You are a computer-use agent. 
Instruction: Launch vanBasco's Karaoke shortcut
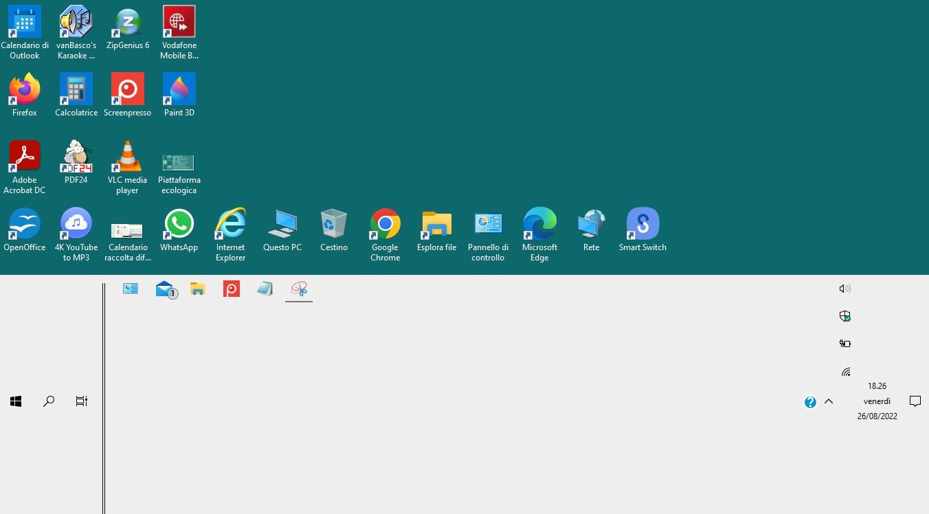coord(76,32)
